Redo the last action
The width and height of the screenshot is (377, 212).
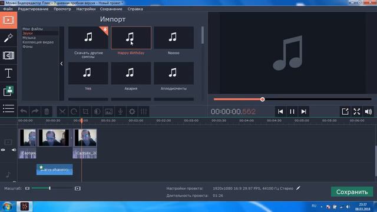point(35,111)
